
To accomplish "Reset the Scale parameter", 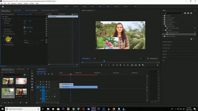I will tap(46, 23).
